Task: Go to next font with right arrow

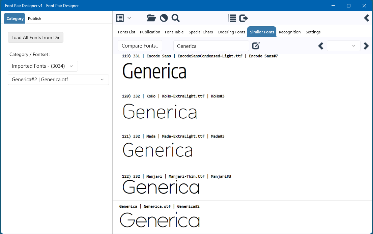Action: pos(366,46)
